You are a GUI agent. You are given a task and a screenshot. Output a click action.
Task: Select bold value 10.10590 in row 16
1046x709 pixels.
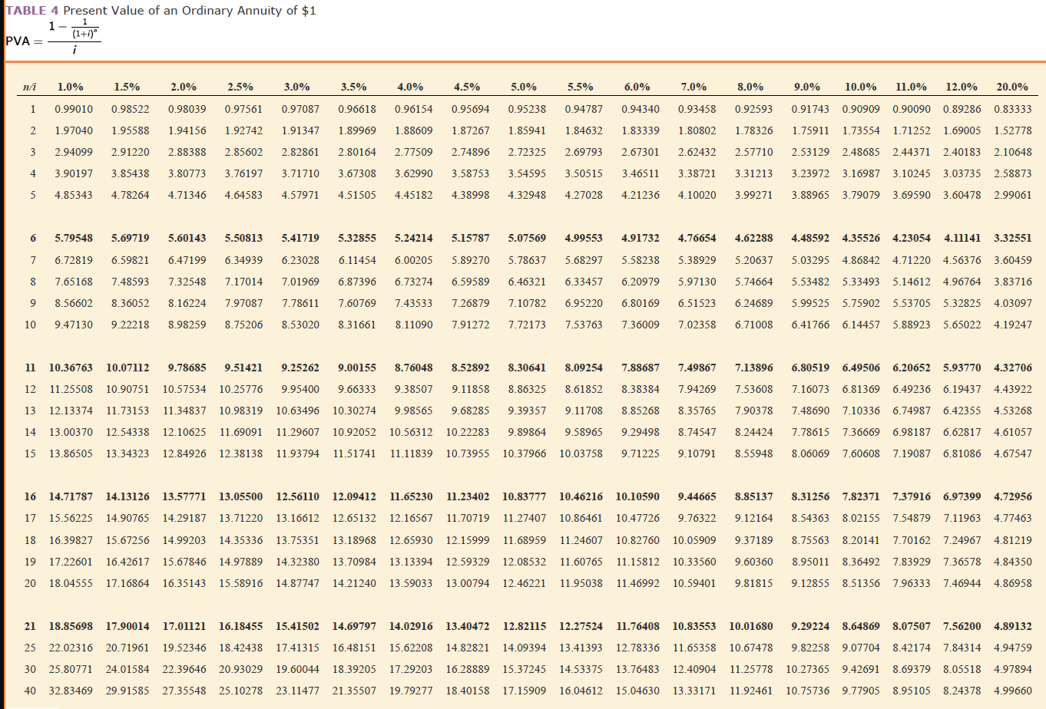point(638,496)
